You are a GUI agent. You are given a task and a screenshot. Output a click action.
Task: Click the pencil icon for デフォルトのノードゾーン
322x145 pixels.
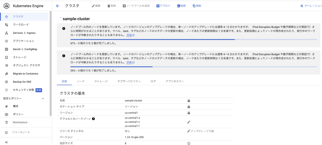pos(189,122)
